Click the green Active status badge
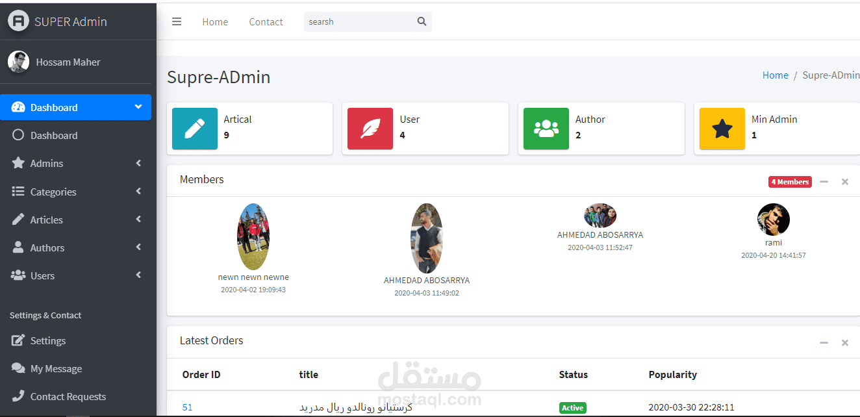The width and height of the screenshot is (860, 417). 572,408
